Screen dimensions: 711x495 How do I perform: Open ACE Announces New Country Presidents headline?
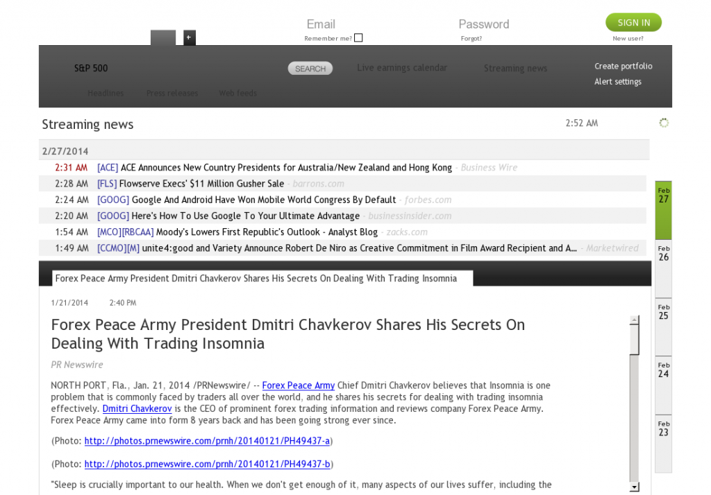286,168
